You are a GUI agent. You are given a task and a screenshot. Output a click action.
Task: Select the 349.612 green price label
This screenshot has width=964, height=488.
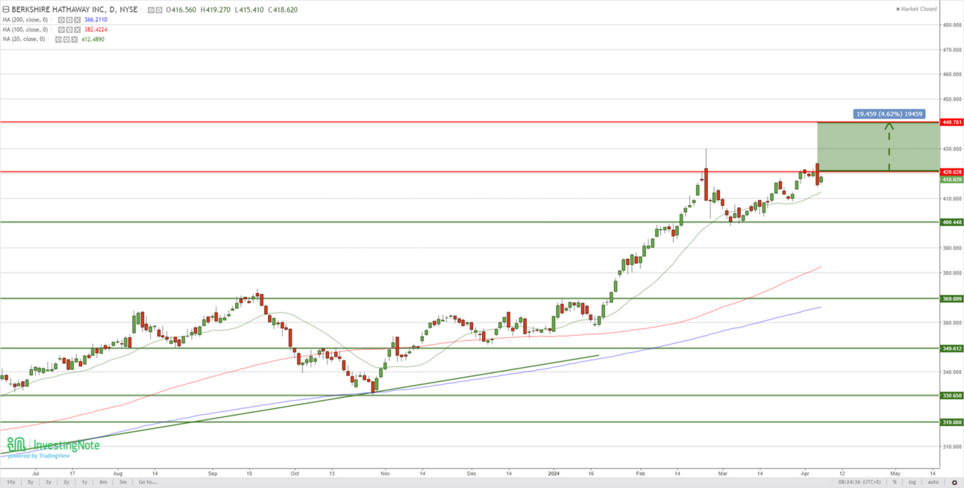(952, 348)
